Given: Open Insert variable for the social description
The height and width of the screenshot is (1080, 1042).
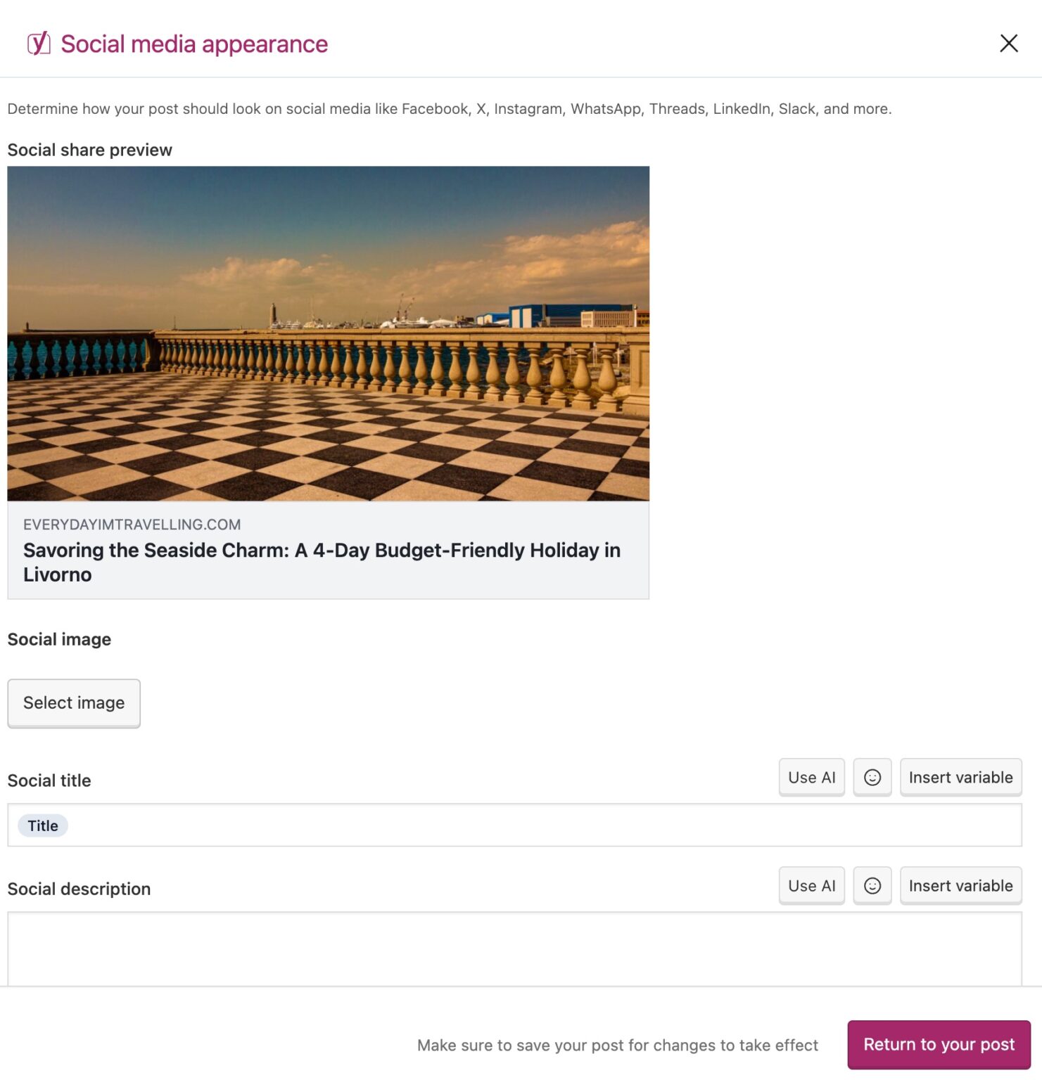Looking at the screenshot, I should pyautogui.click(x=960, y=886).
